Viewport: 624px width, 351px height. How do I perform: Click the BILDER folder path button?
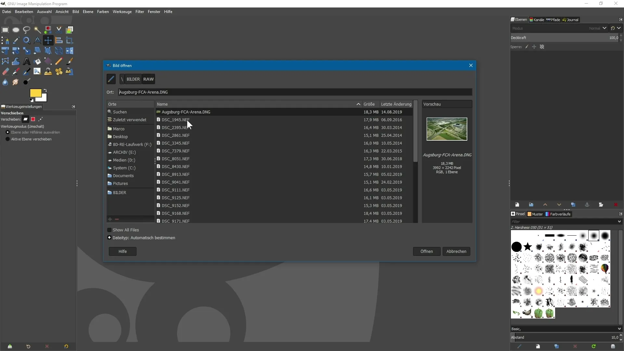click(x=133, y=79)
